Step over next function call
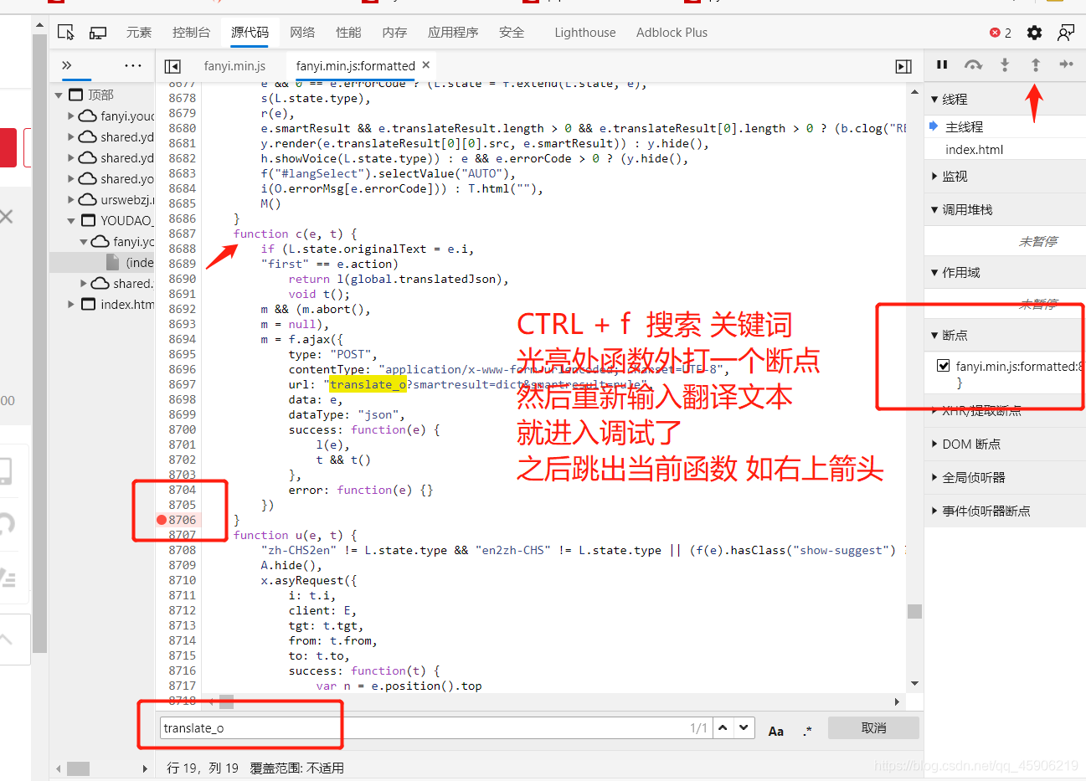Image resolution: width=1086 pixels, height=781 pixels. (x=973, y=64)
